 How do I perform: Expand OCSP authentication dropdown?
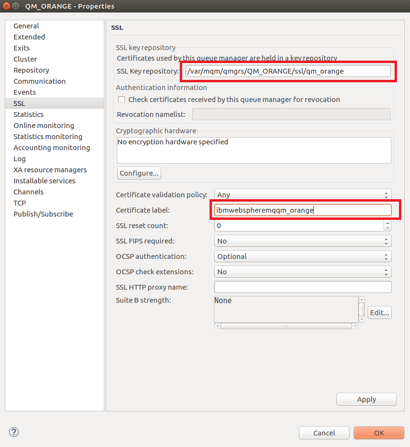[x=302, y=256]
